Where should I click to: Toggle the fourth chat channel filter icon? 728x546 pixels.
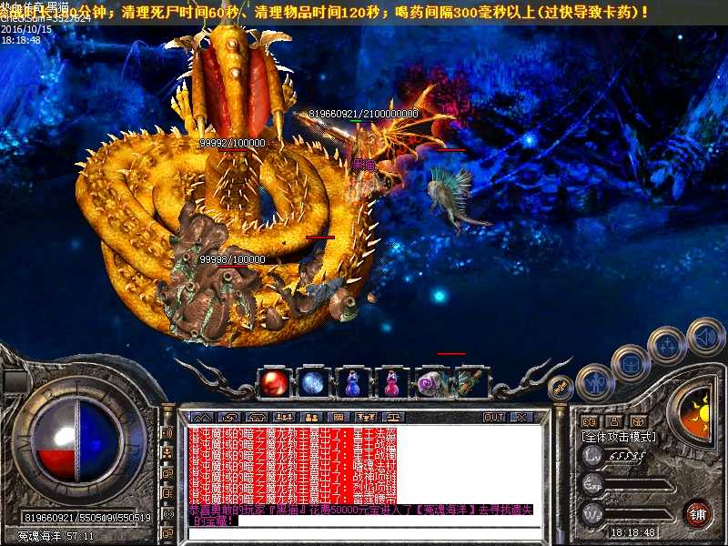coord(167,492)
